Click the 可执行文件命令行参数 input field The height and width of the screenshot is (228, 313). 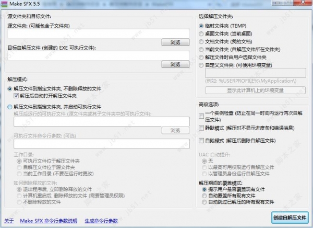tap(102, 144)
